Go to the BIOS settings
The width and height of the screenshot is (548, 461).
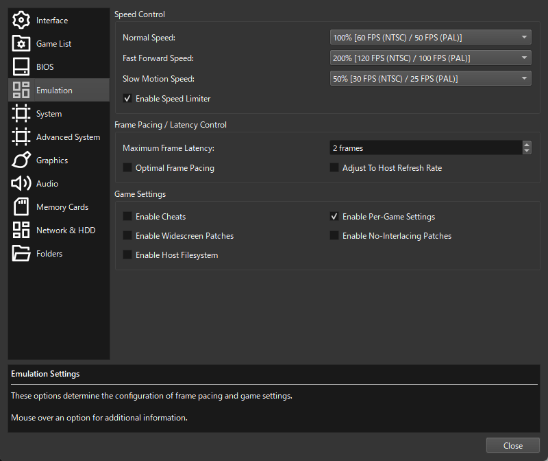coord(59,67)
